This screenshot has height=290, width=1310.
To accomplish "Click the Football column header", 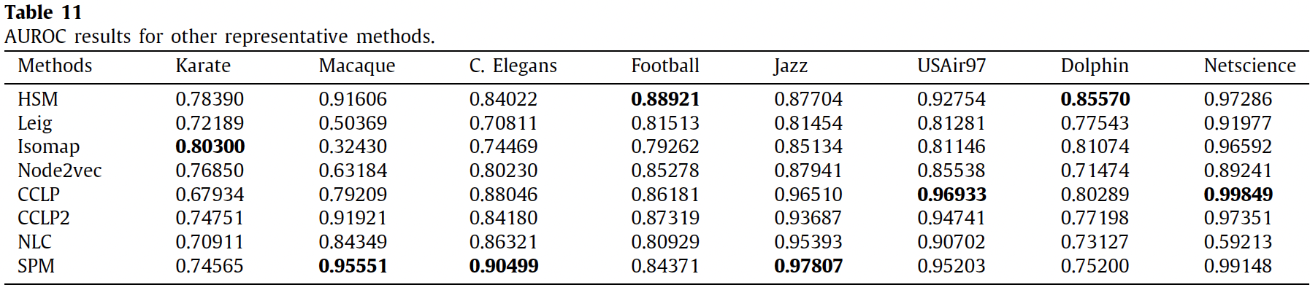I will tap(665, 66).
